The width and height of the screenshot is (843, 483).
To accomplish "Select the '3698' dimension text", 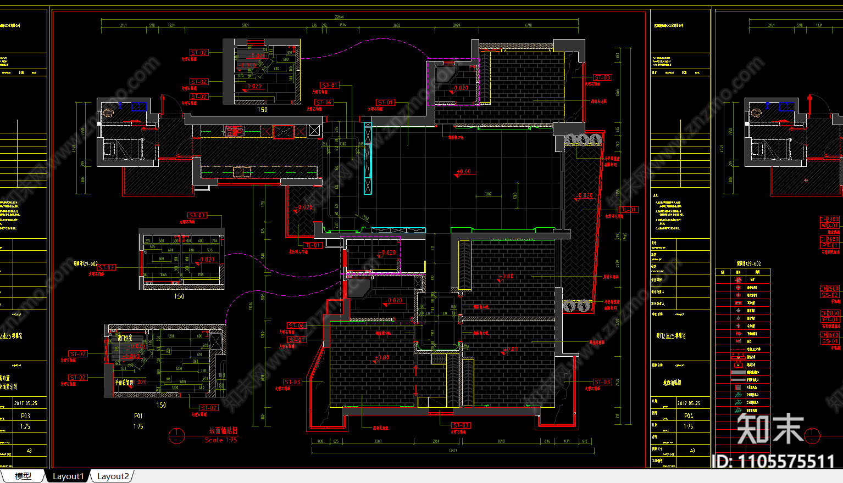I will point(501,441).
